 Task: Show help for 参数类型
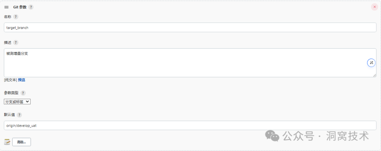[x=23, y=93]
